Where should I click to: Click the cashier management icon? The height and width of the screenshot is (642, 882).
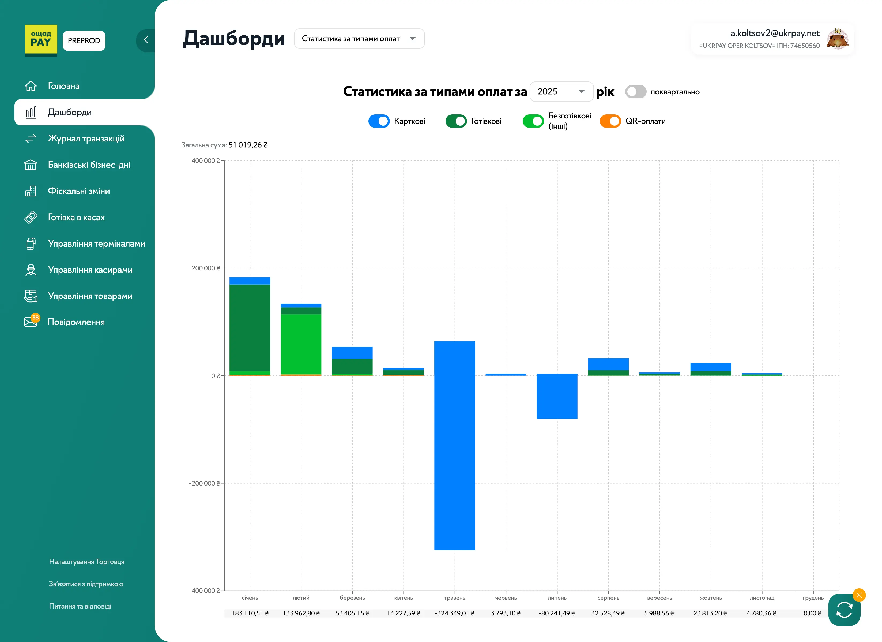(x=31, y=270)
